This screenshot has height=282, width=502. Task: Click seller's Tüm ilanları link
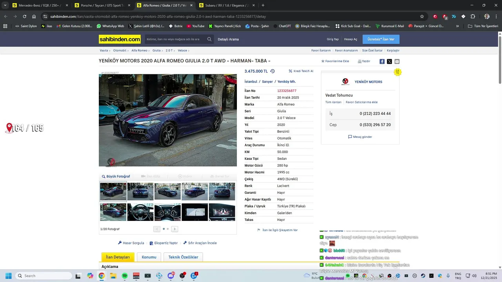333,102
